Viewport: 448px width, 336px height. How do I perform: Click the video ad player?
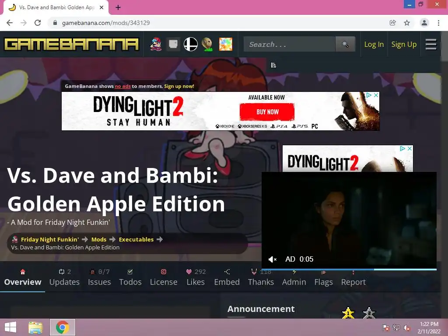pos(349,220)
